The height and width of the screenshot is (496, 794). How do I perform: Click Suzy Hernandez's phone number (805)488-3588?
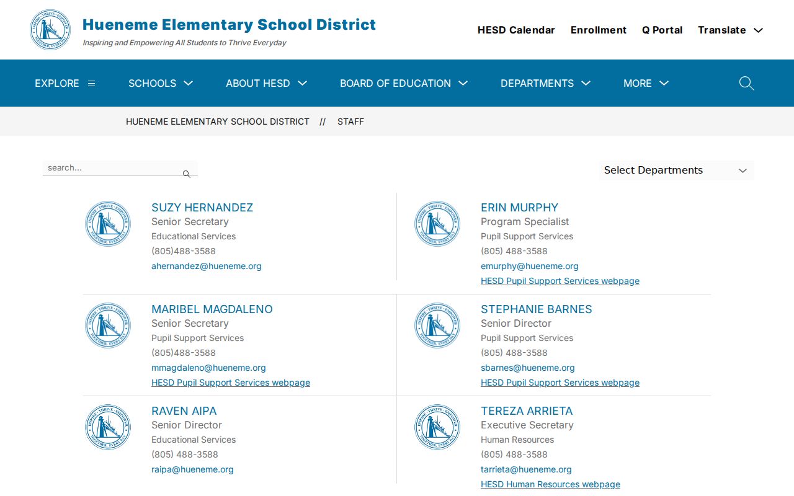pyautogui.click(x=184, y=251)
